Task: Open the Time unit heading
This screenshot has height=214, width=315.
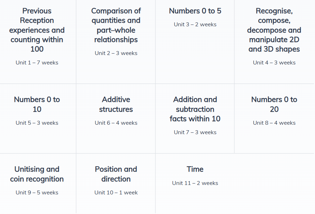Action: point(195,169)
